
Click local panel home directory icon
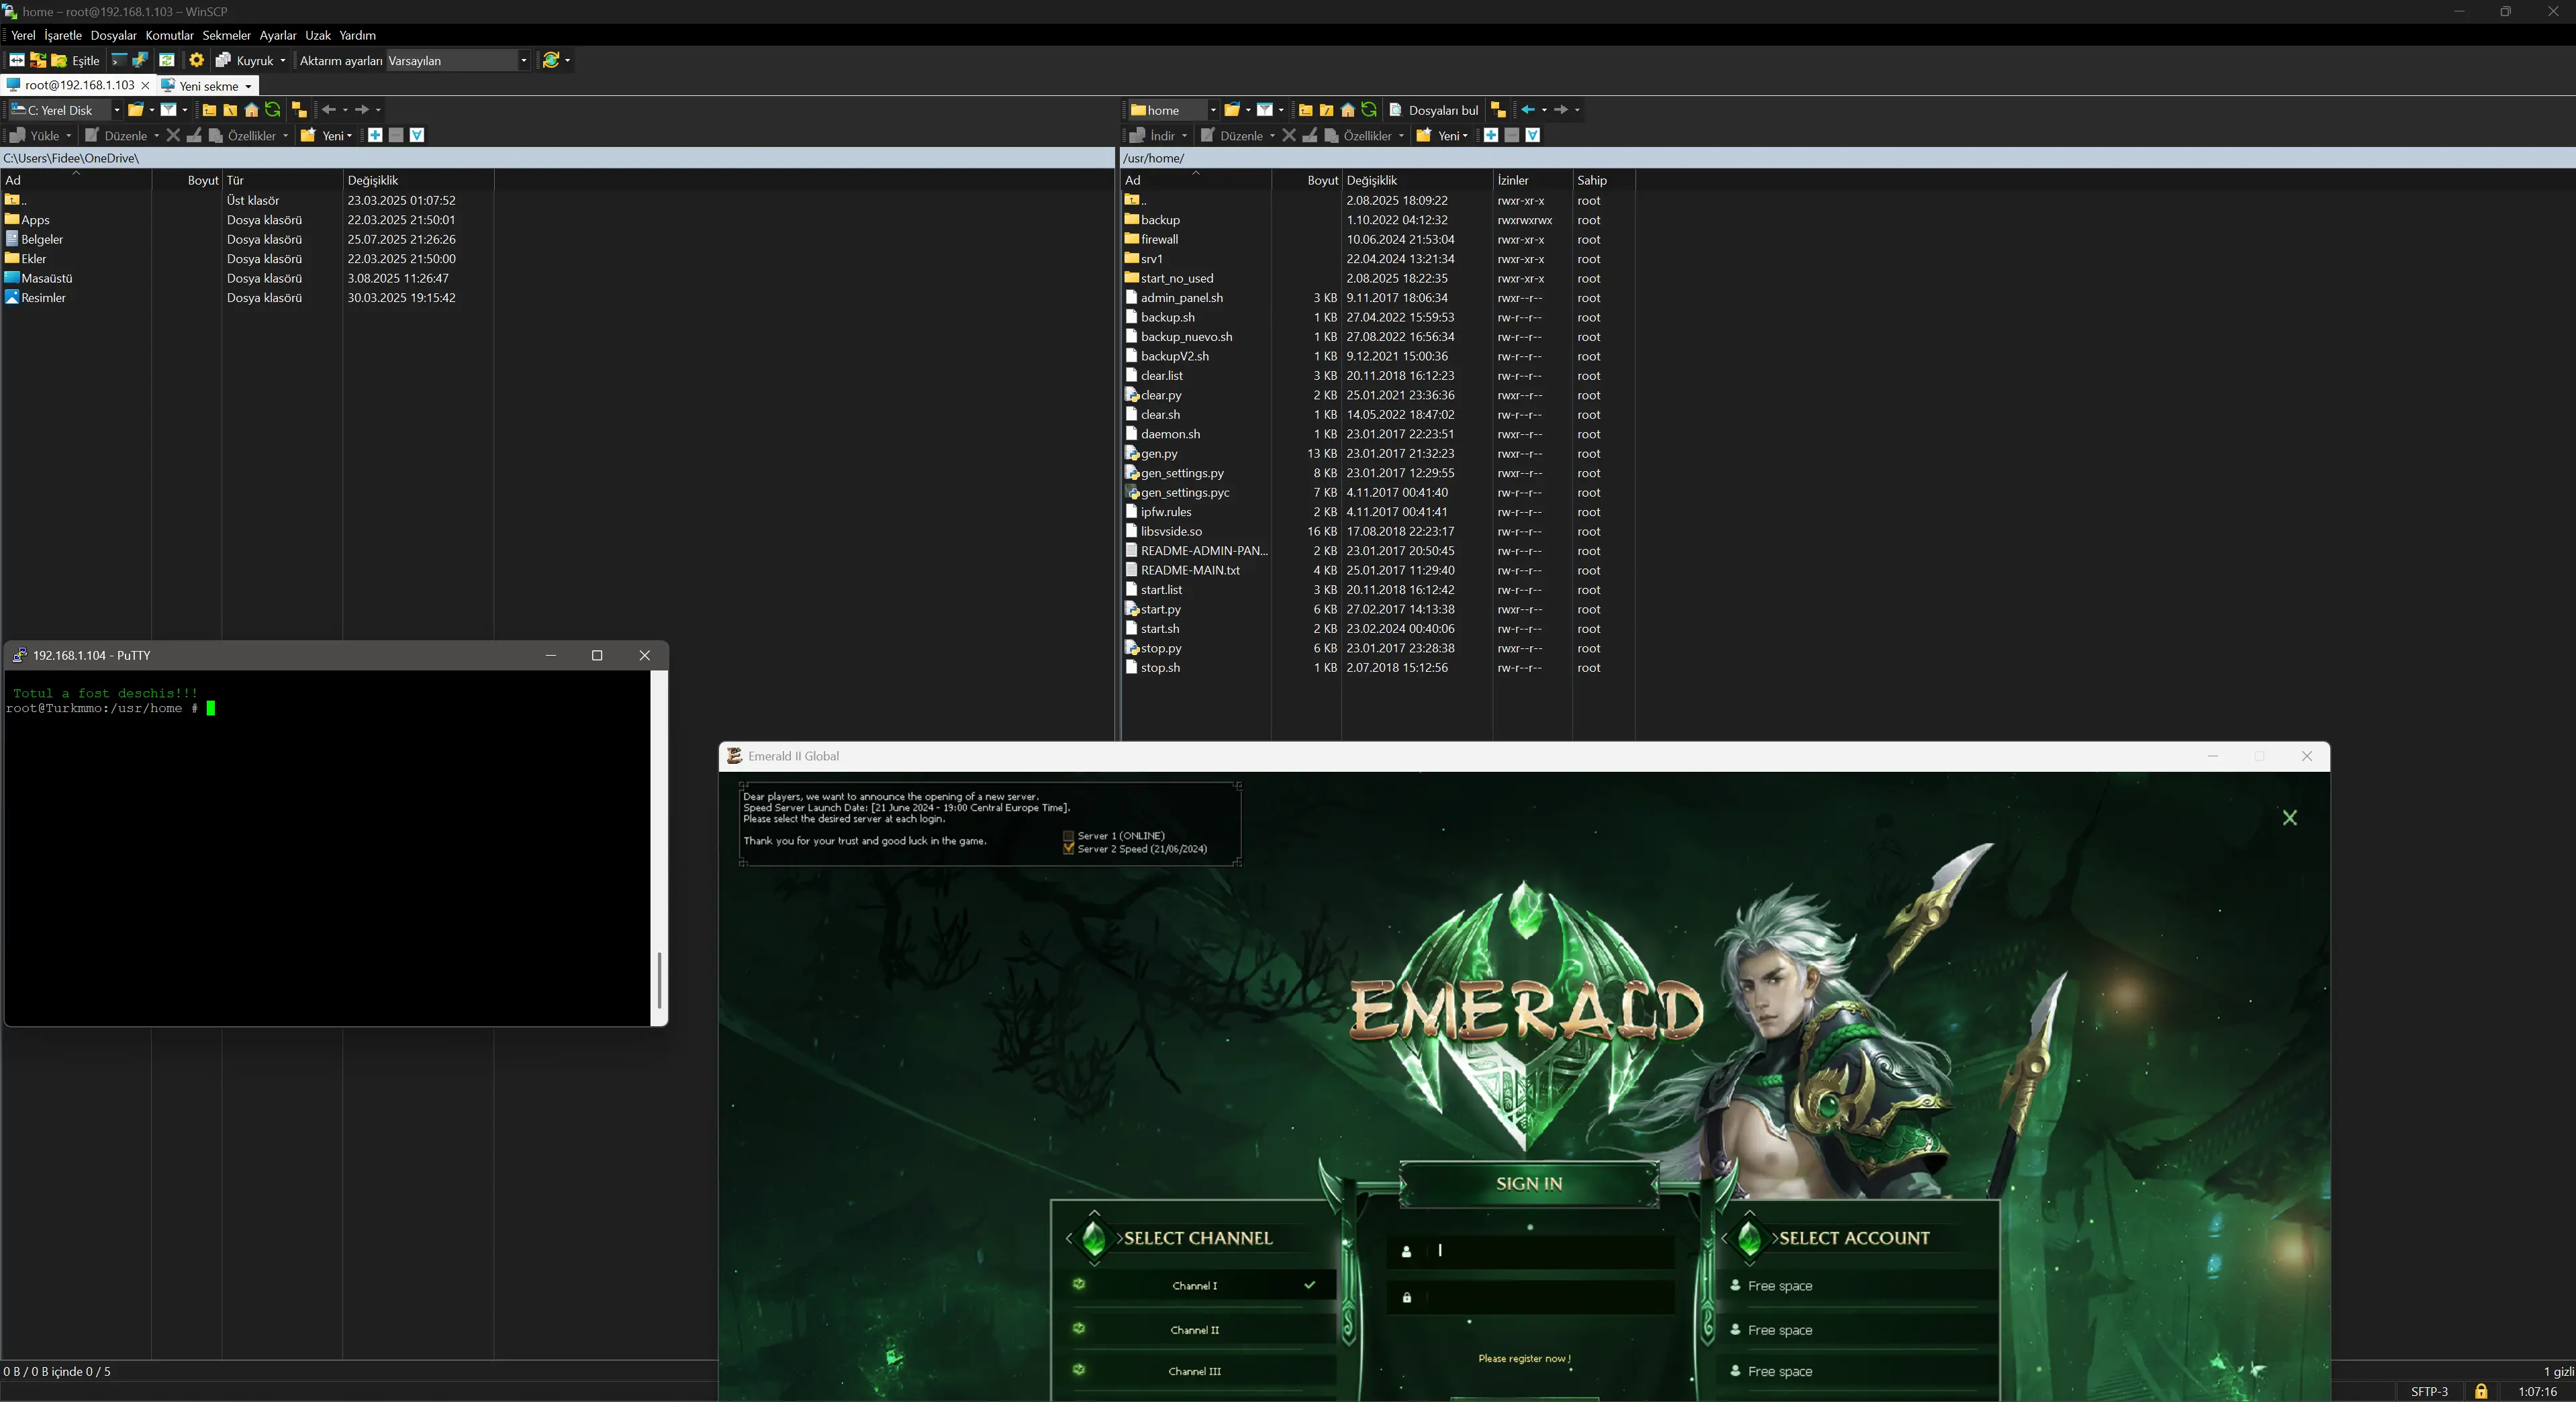(x=251, y=110)
